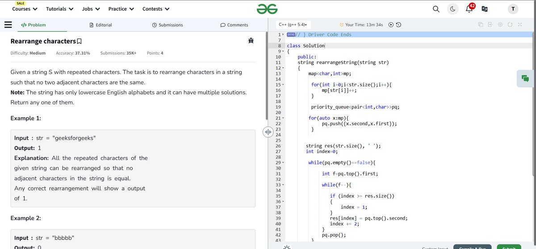The image size is (536, 249).
Task: Open the Comments tab
Action: [234, 25]
